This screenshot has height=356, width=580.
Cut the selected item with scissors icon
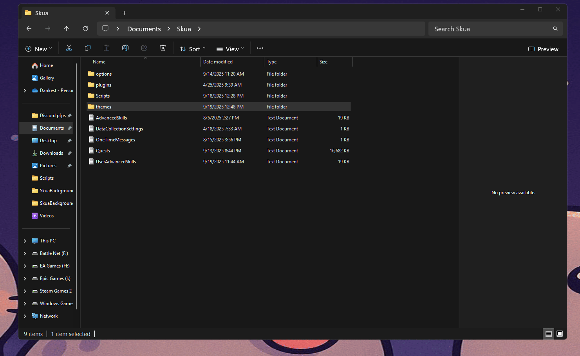(x=69, y=48)
